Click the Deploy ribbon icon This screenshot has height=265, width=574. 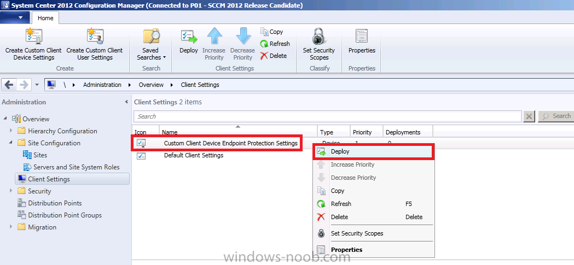189,37
